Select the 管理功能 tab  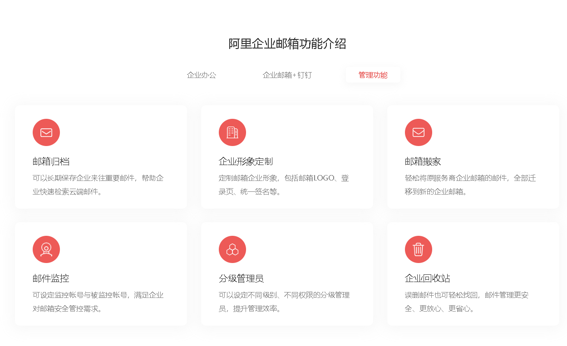(373, 75)
